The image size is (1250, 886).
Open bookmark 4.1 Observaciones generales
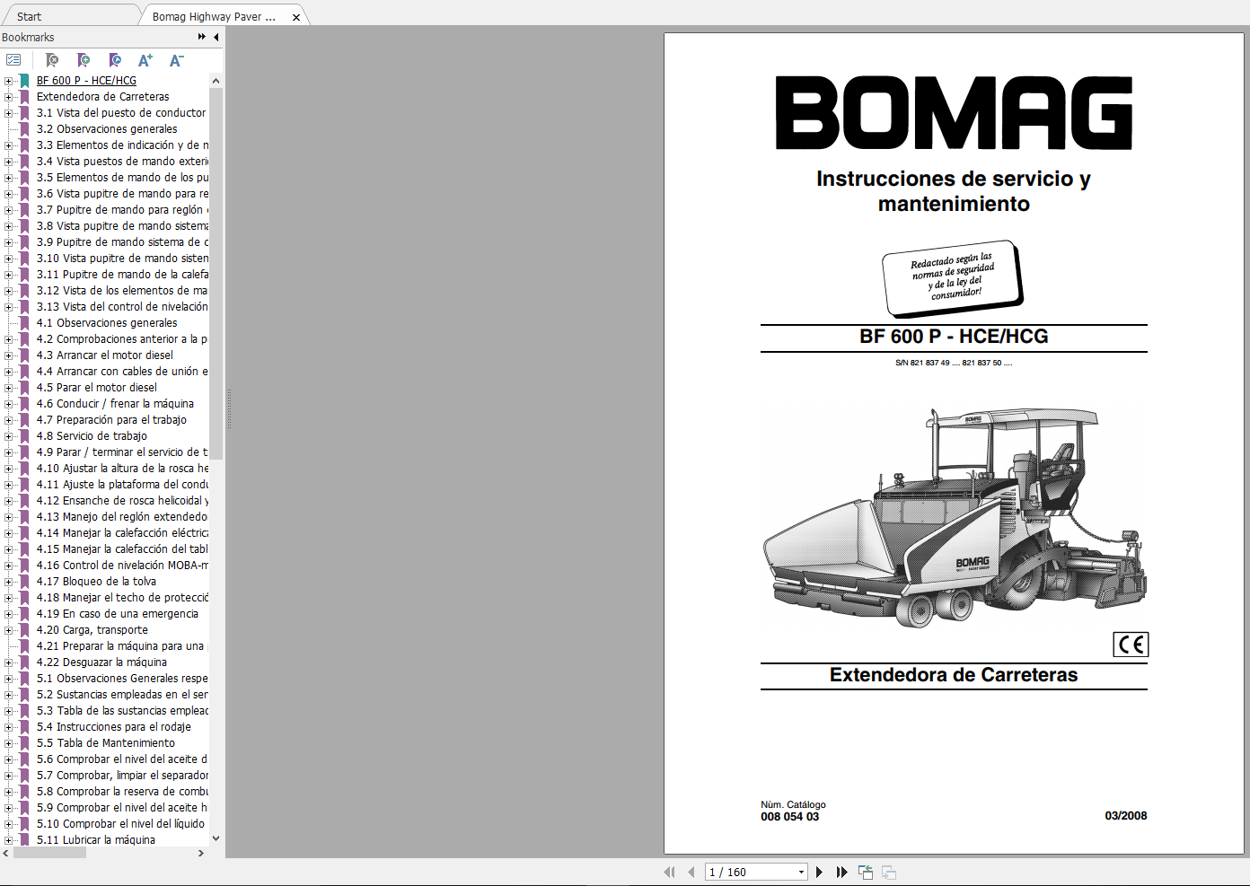[107, 323]
